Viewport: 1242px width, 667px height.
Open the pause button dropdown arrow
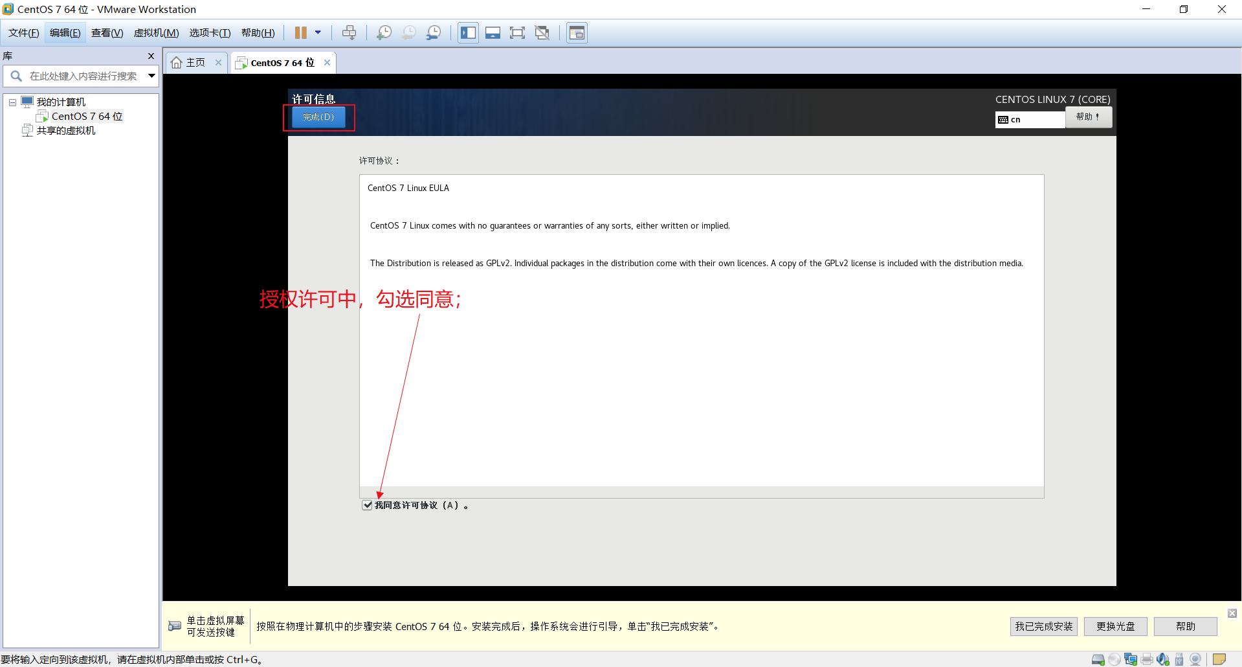tap(318, 32)
